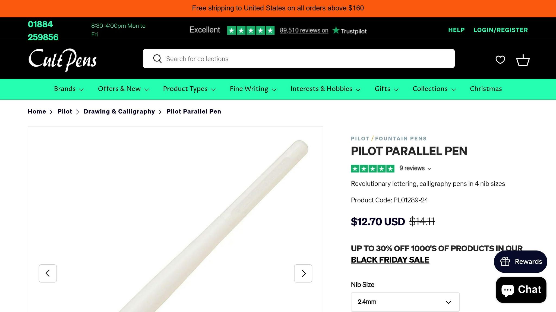Click the five-star rating bar

[372, 168]
